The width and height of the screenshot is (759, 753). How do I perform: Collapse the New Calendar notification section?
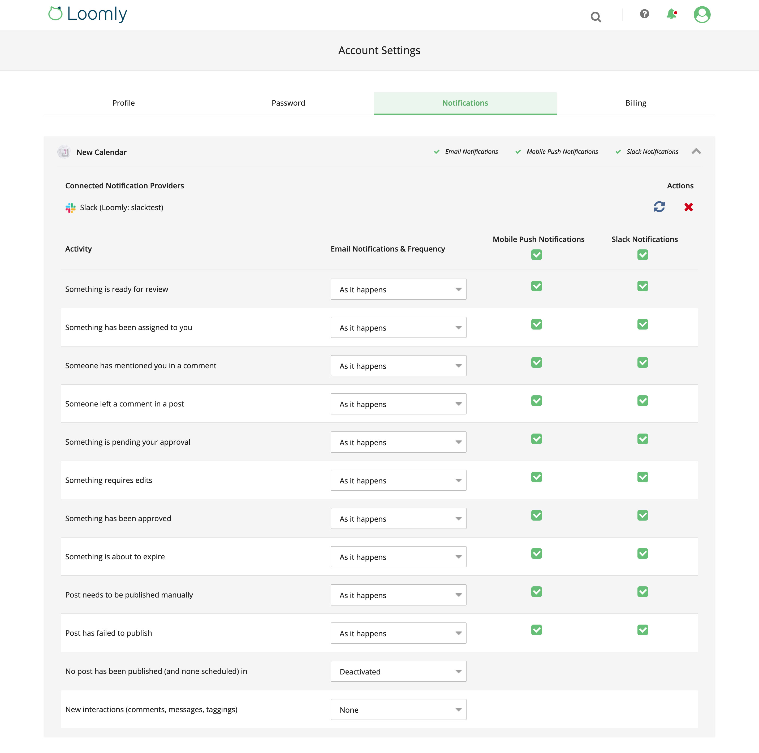click(x=697, y=152)
